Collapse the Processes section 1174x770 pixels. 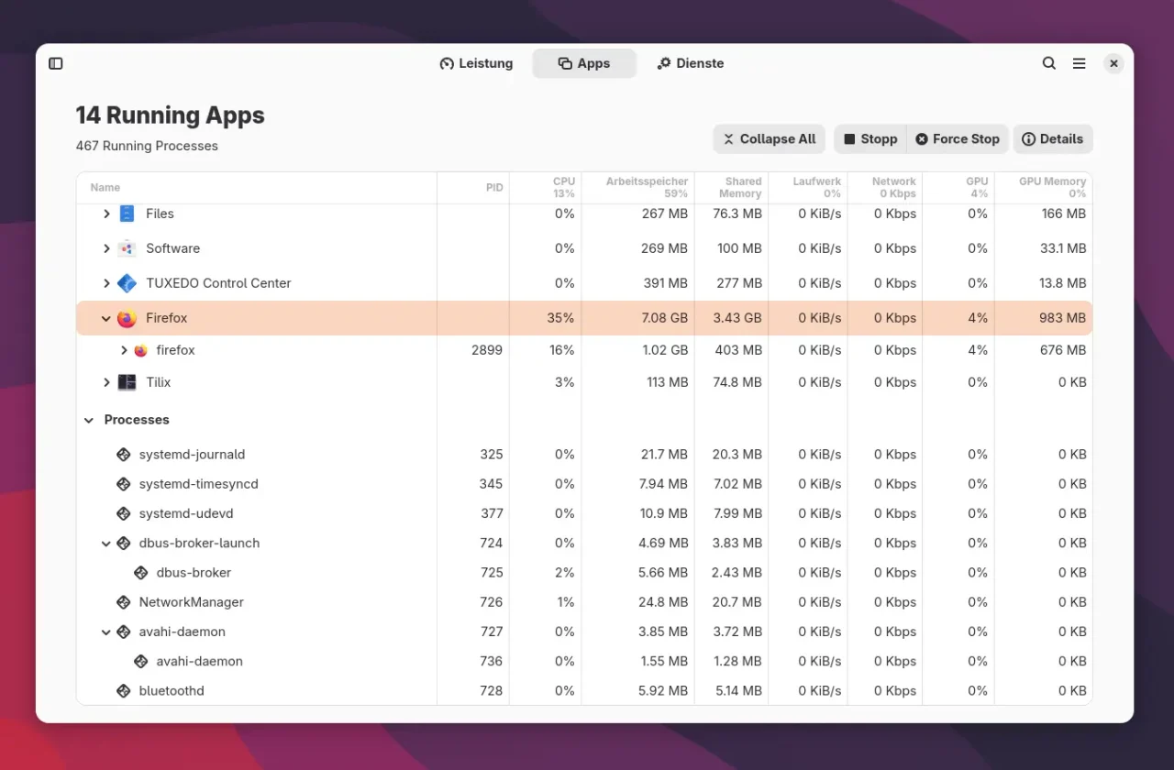(89, 420)
